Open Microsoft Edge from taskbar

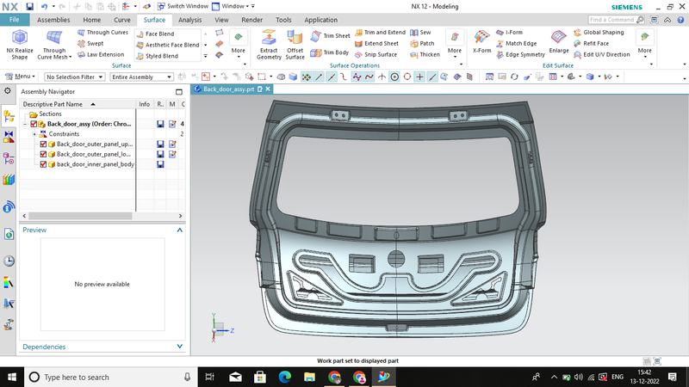coord(285,377)
